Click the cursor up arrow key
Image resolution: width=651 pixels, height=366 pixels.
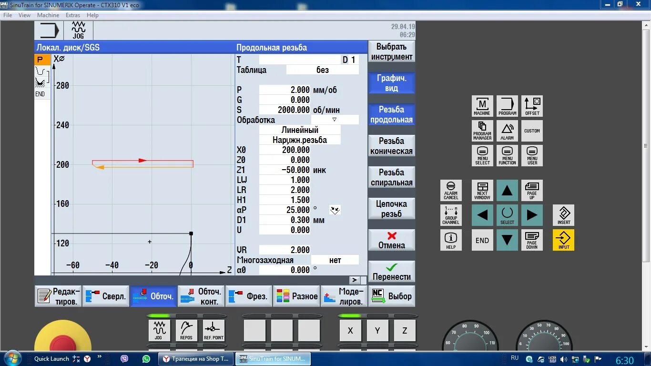coord(507,190)
